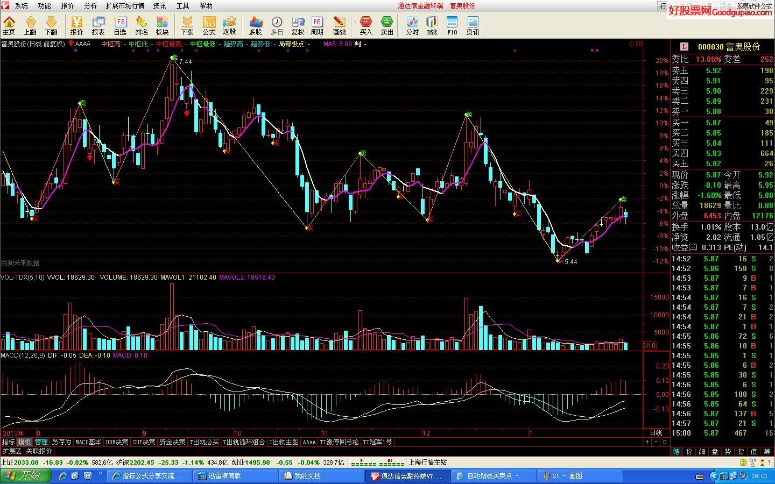Click the 日线 period selector
The image size is (775, 484).
656,433
